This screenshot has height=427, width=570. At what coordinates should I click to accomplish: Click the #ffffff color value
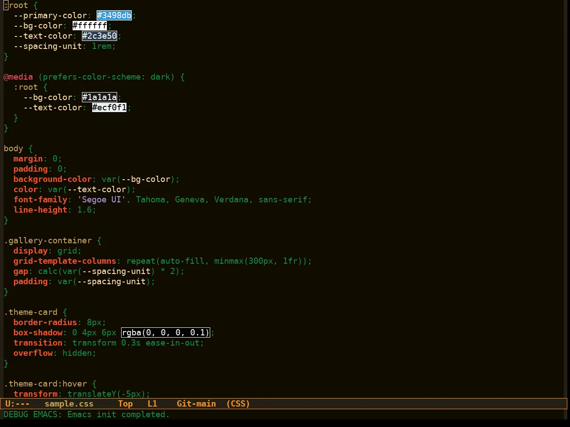[x=90, y=26]
